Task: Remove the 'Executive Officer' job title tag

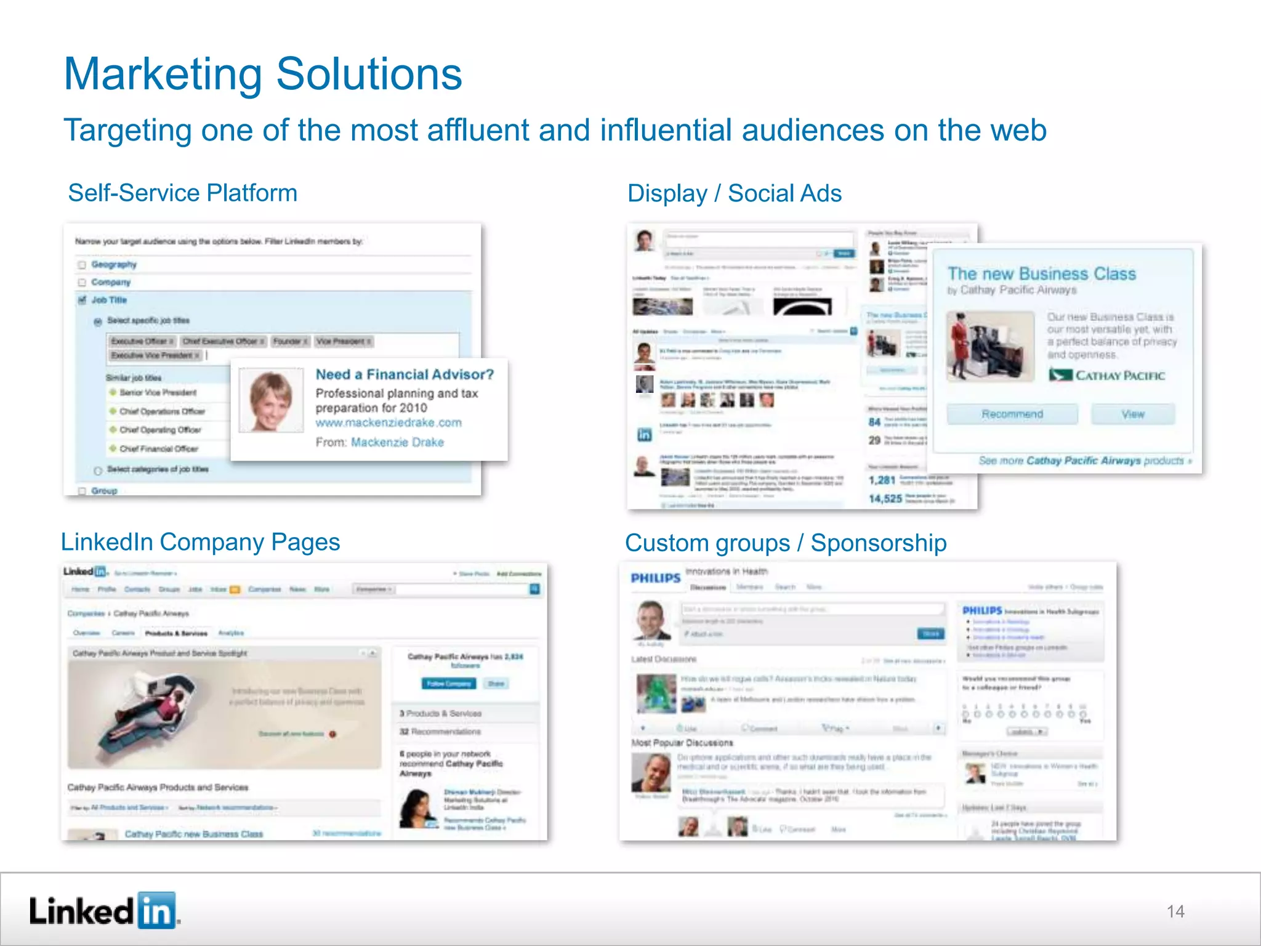Action: coord(171,341)
